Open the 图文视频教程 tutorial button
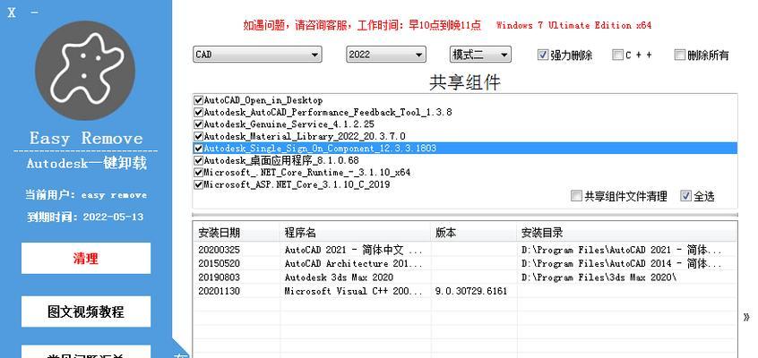The width and height of the screenshot is (758, 358). click(x=86, y=311)
